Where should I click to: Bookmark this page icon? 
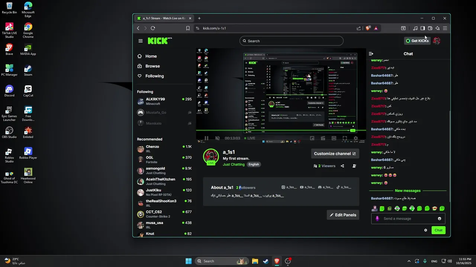188,28
